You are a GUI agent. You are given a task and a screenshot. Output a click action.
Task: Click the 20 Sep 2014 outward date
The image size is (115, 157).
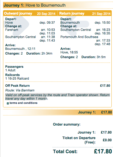[46, 13]
